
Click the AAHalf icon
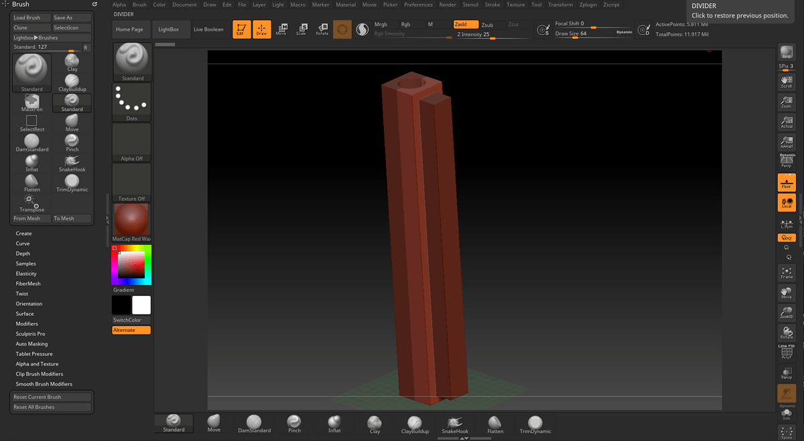(x=787, y=142)
